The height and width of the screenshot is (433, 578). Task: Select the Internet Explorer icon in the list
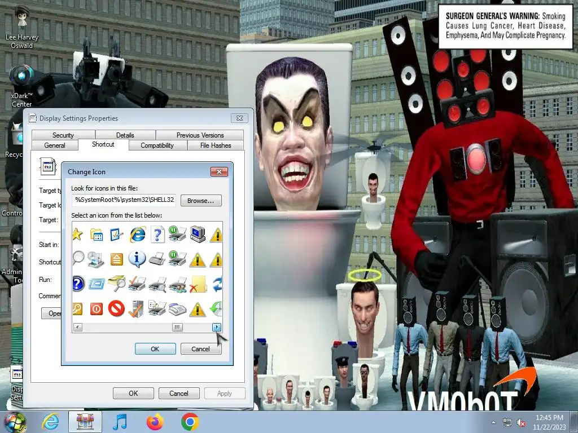137,235
